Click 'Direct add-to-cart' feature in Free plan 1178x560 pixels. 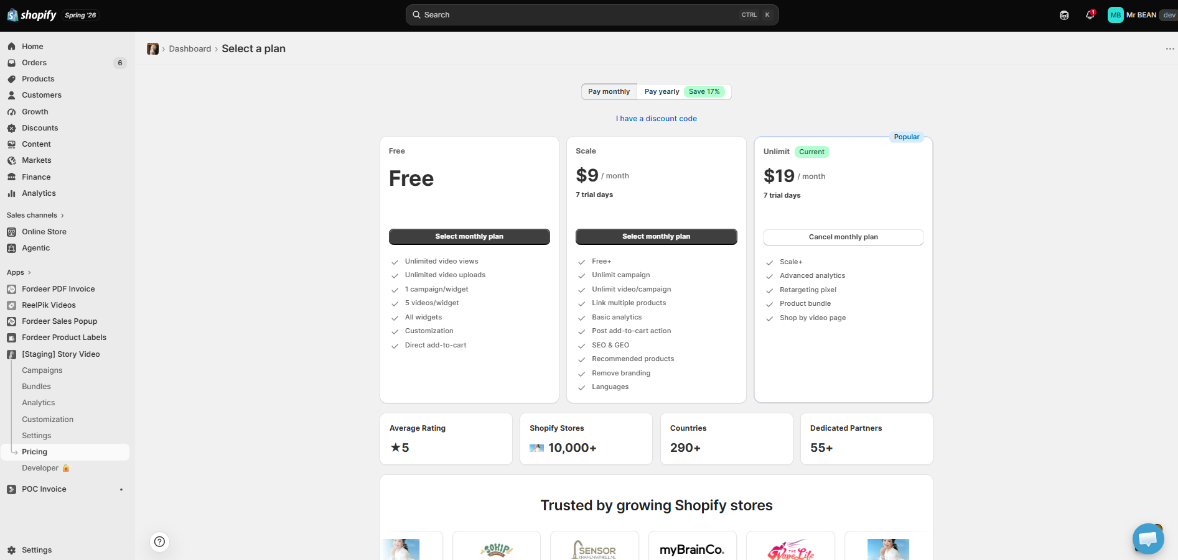[436, 346]
